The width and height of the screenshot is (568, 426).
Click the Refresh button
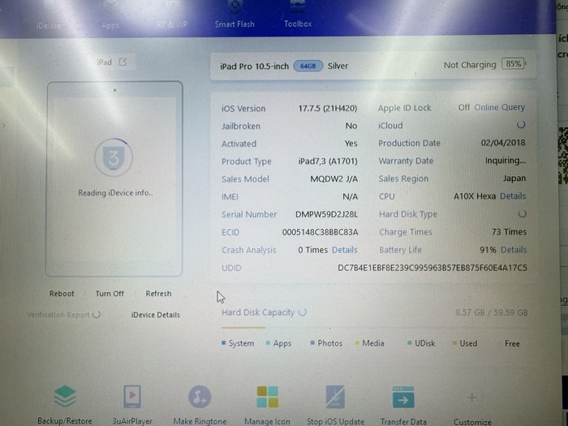coord(158,294)
